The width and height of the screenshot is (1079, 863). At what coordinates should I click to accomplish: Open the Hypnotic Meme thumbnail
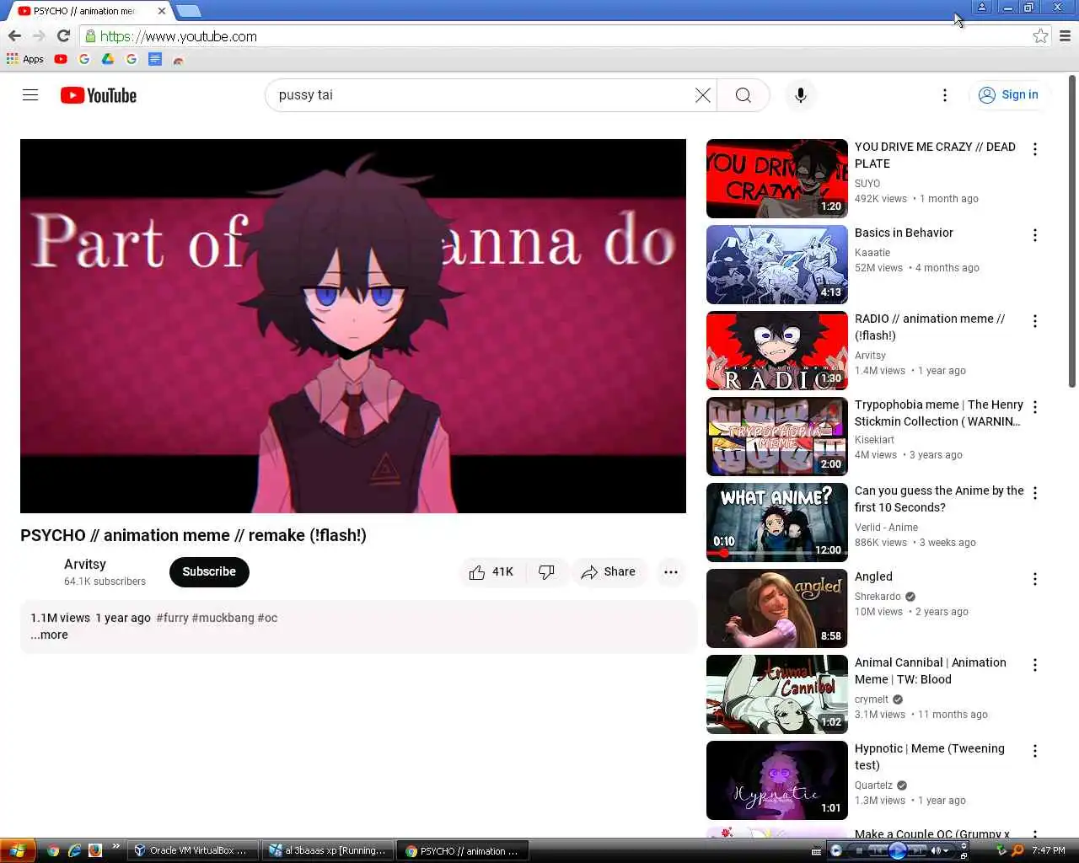pos(777,780)
